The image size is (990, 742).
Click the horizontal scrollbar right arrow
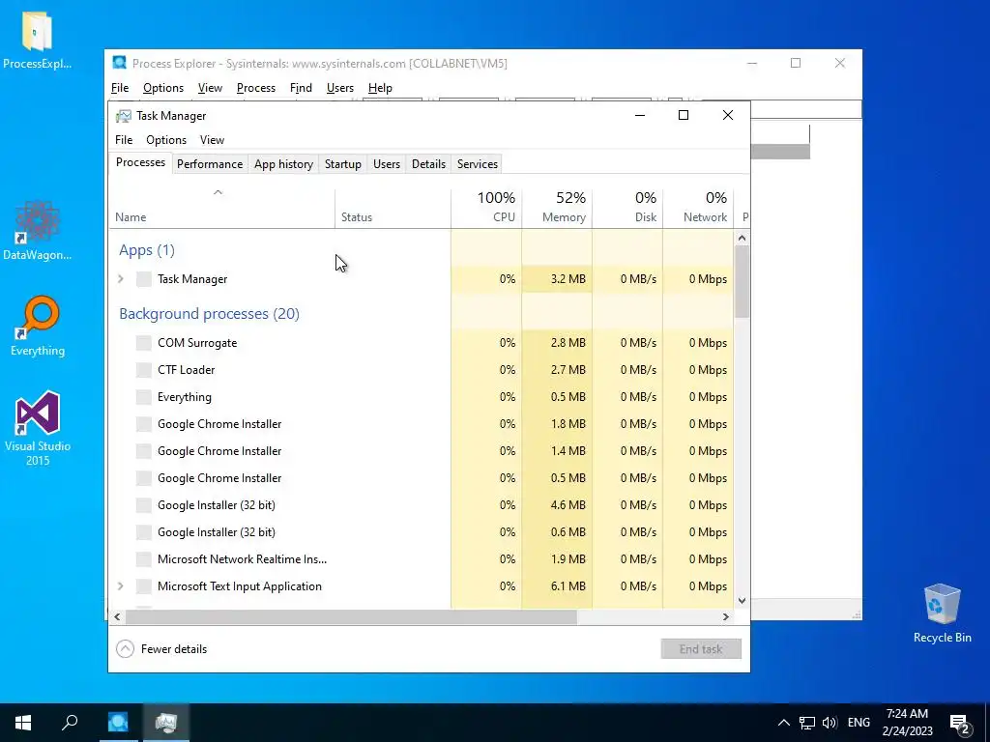click(x=726, y=616)
